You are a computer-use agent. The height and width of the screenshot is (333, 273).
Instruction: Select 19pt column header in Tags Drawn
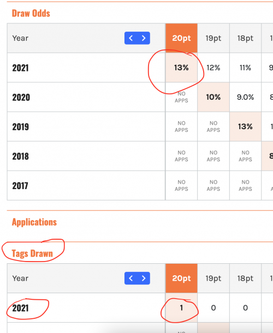213,278
